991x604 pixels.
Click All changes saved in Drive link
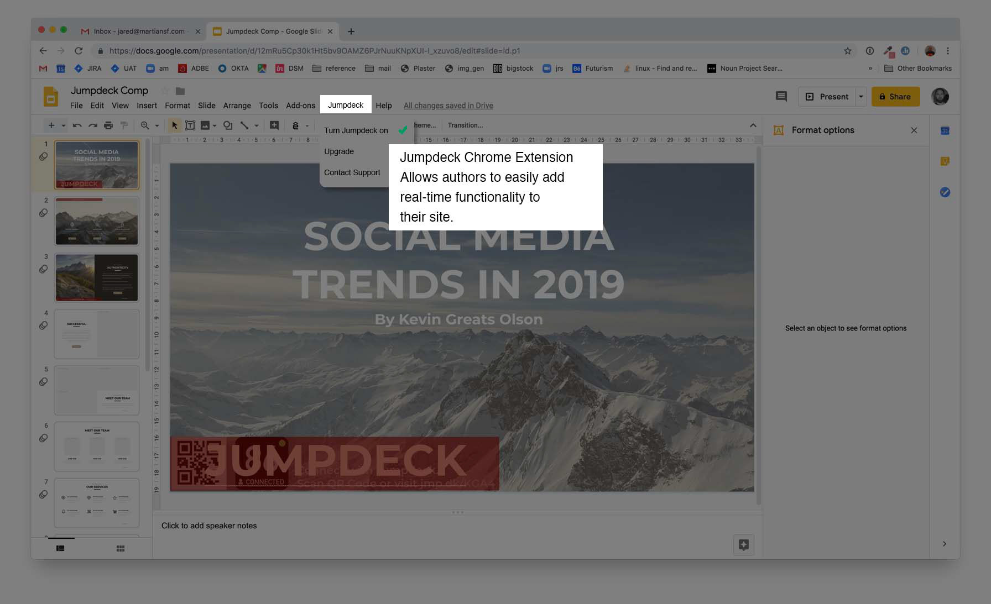(x=448, y=106)
